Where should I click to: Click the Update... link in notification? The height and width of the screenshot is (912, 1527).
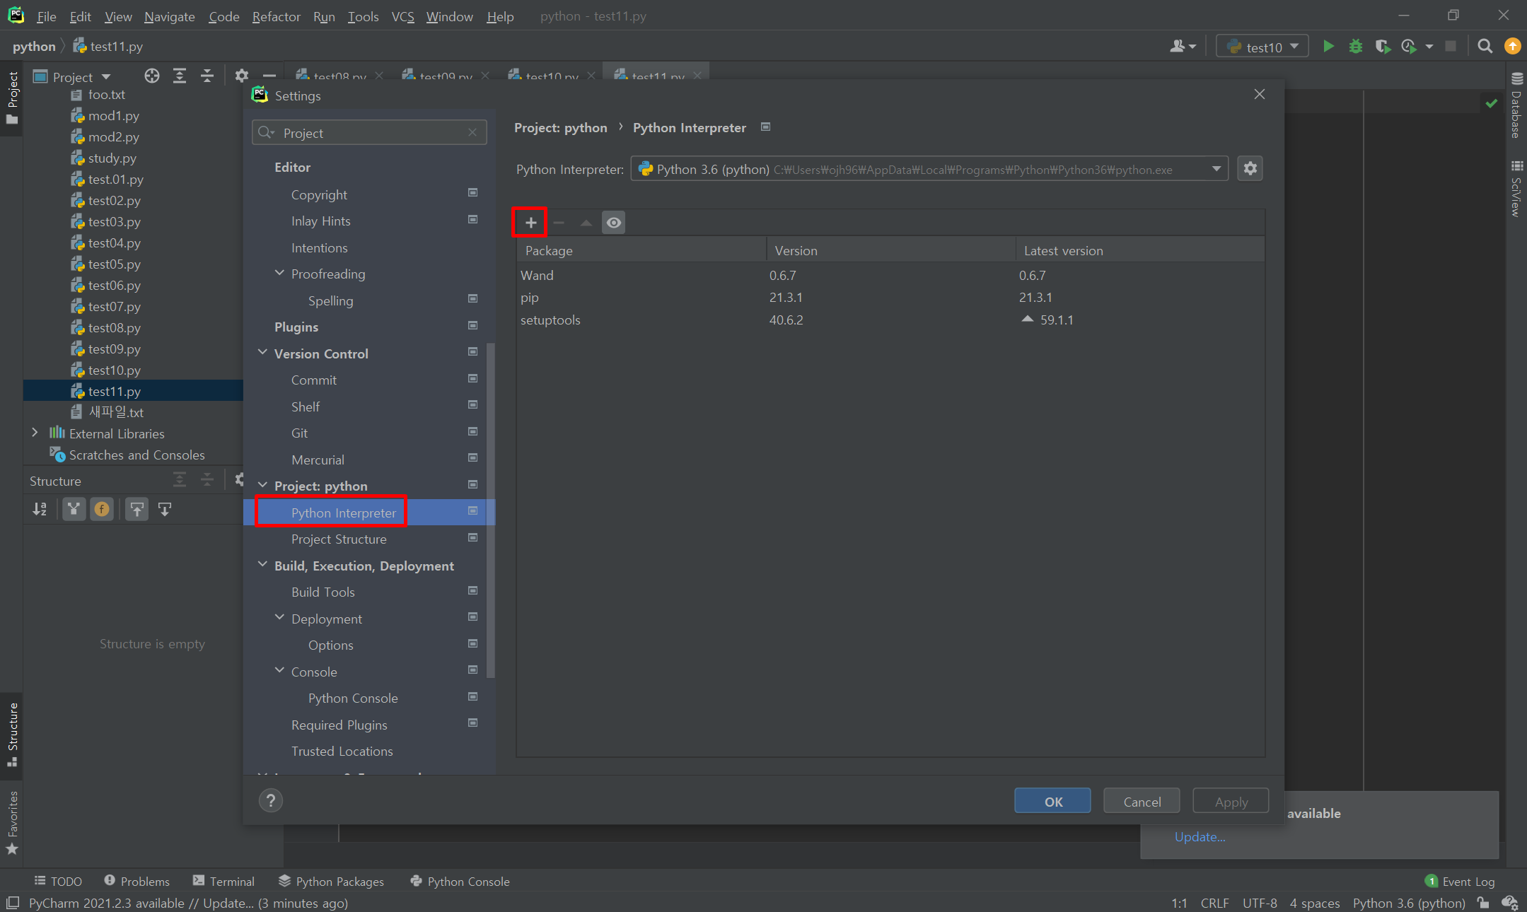pos(1200,836)
